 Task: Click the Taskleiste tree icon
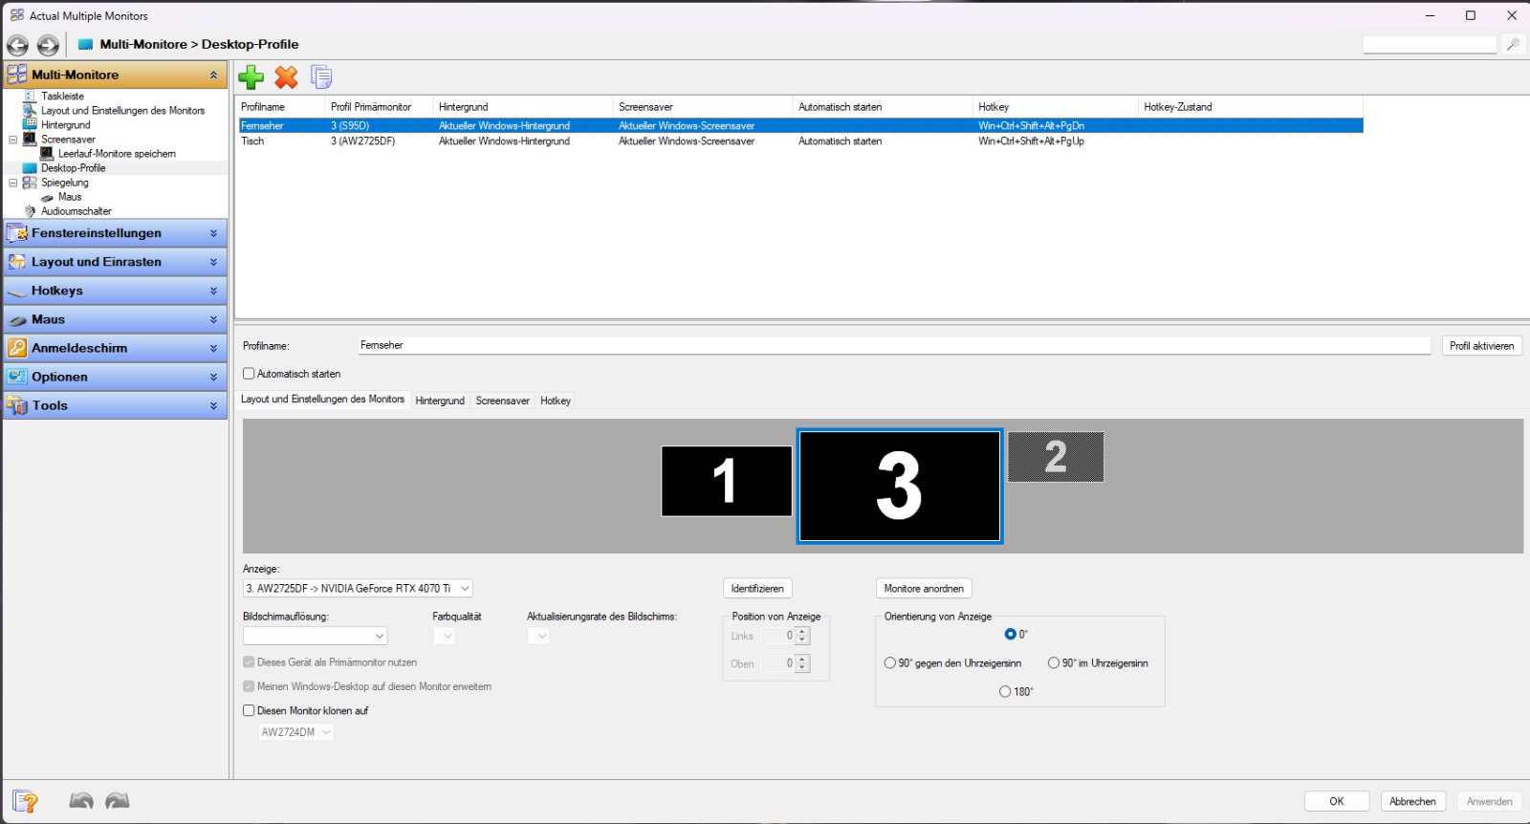click(30, 96)
